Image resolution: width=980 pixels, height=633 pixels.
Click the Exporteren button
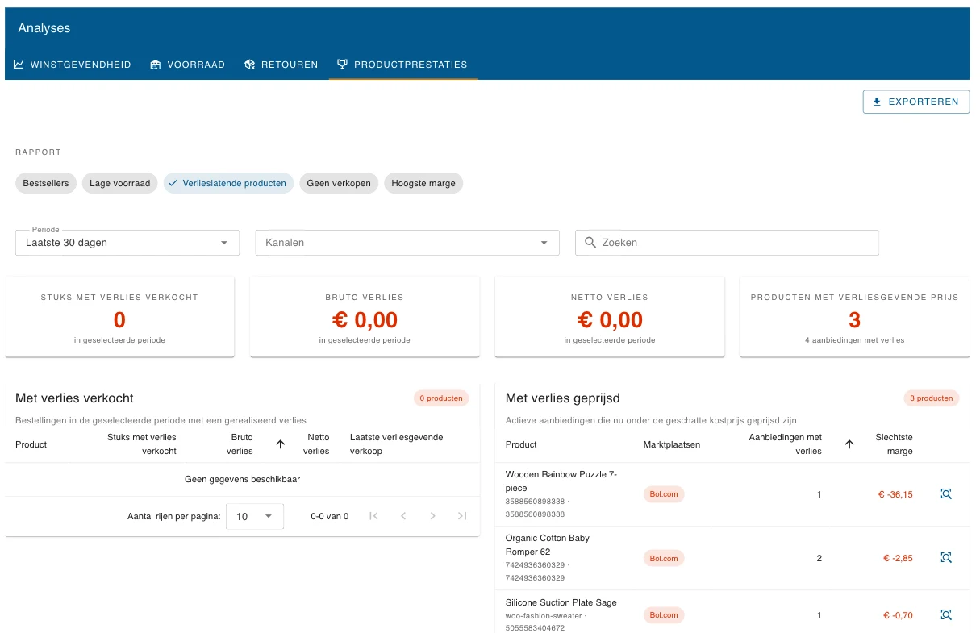pyautogui.click(x=916, y=102)
